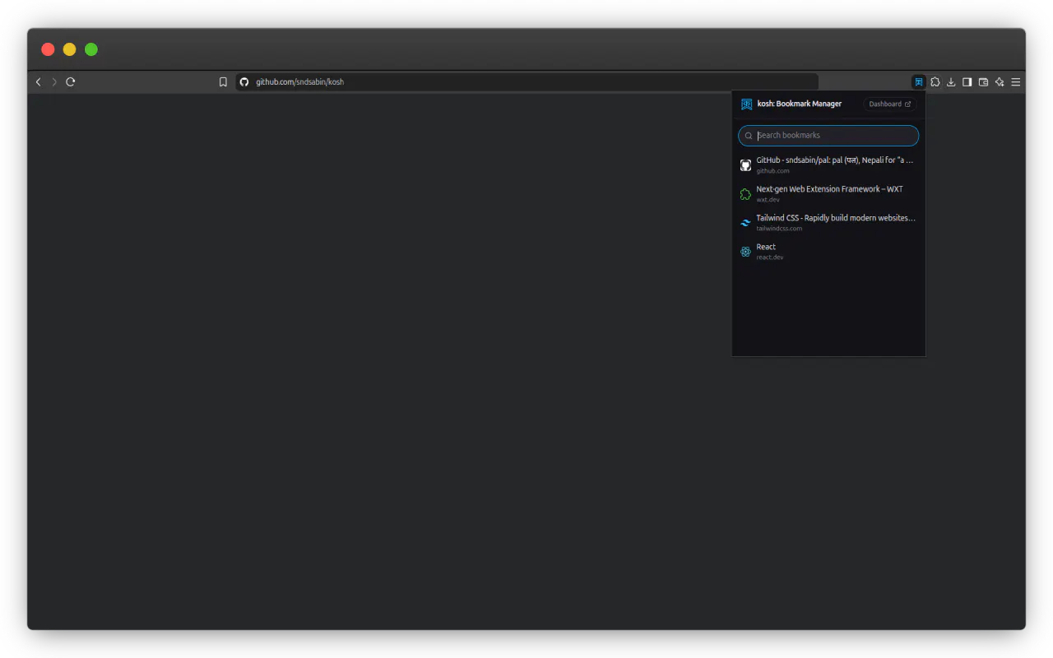The height and width of the screenshot is (658, 1053).
Task: Click the "tailwindcss.com" domain text
Action: [x=779, y=229]
